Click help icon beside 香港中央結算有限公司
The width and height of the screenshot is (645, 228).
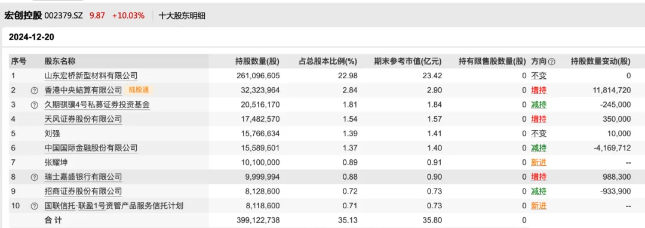[x=34, y=90]
